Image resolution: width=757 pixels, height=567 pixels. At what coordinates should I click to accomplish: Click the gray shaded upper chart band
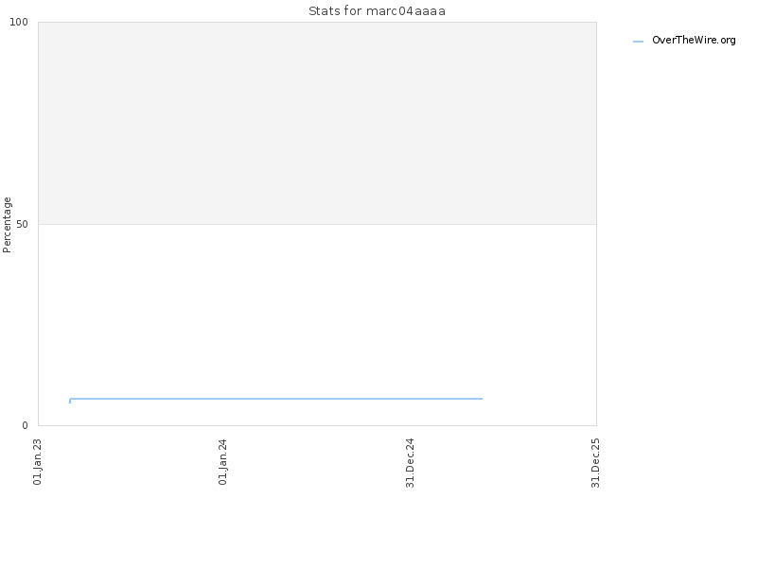[x=317, y=123]
